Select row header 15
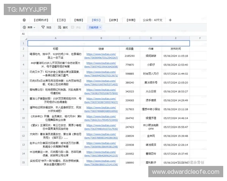The width and height of the screenshot is (227, 181). 23,163
